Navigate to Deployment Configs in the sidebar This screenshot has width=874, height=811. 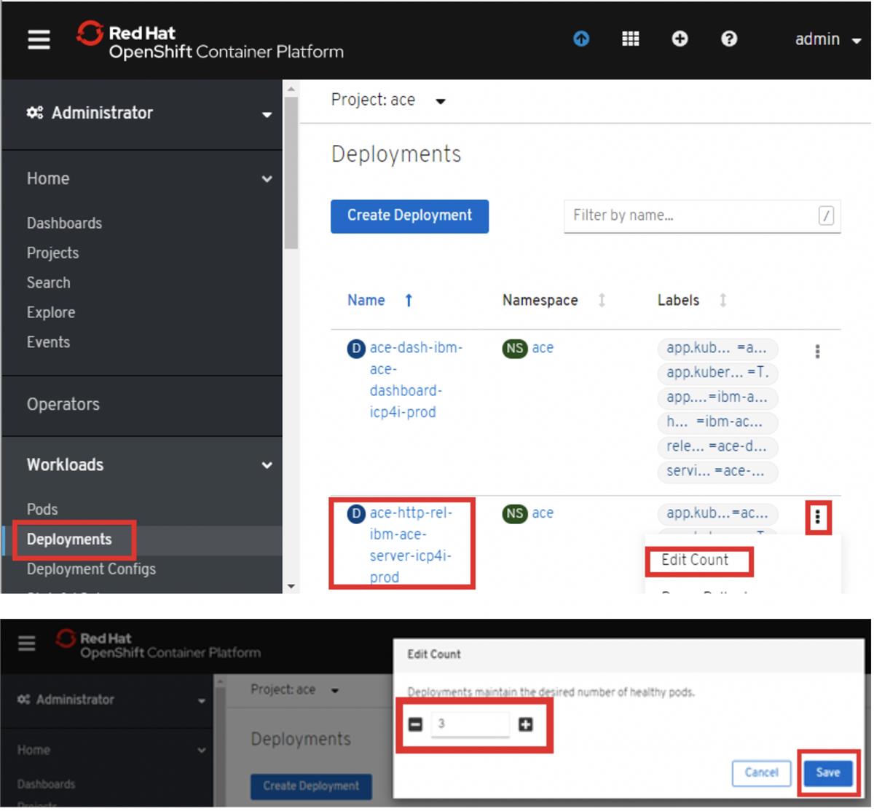[x=90, y=569]
